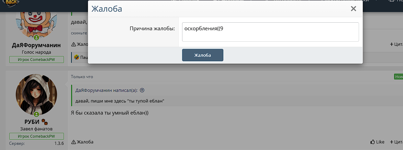
Task: Close the Жалоба dialog with the X
Action: (353, 9)
